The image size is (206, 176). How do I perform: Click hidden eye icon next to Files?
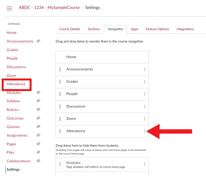(38, 152)
